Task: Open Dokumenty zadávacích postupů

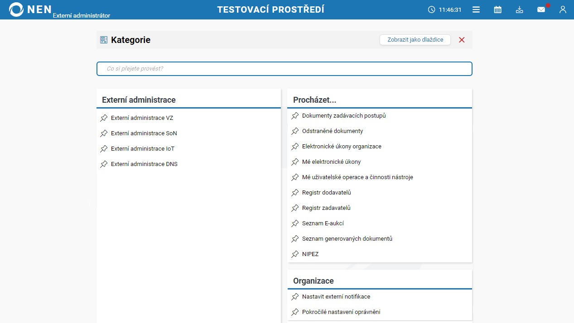Action: (x=344, y=116)
